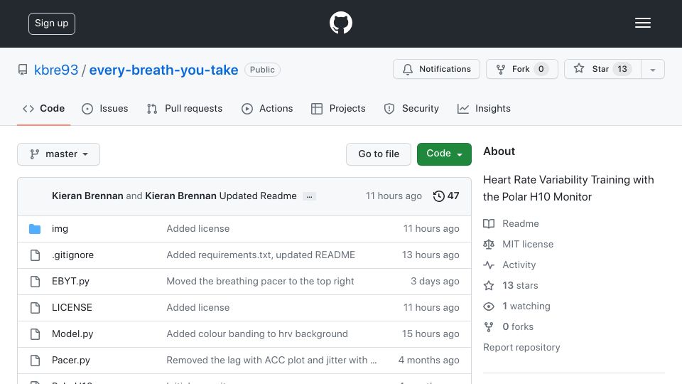Viewport: 682px width, 384px height.
Task: Click the Public visibility badge
Action: 262,70
